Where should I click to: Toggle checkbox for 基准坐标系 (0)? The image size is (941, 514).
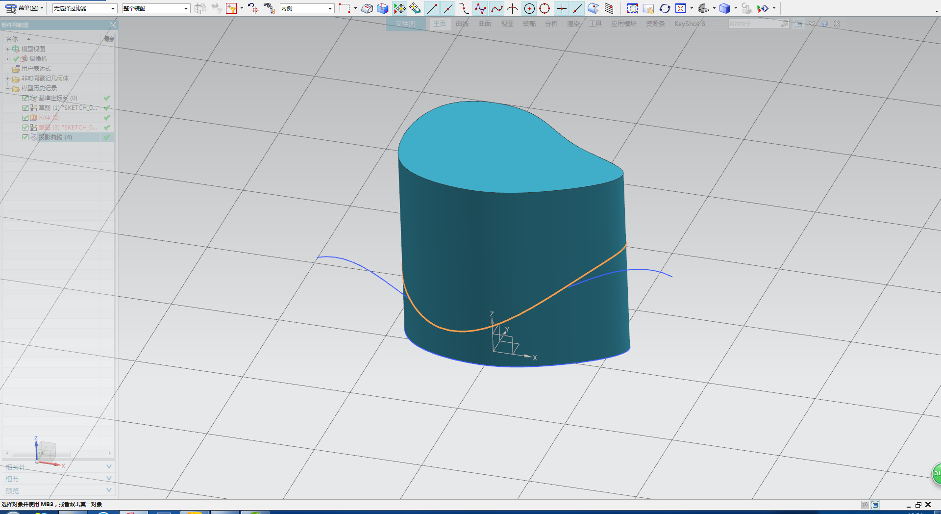[x=25, y=98]
